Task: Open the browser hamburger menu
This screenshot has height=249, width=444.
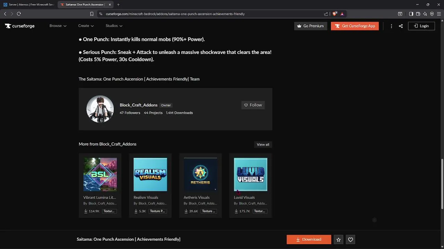Action: tap(439, 14)
